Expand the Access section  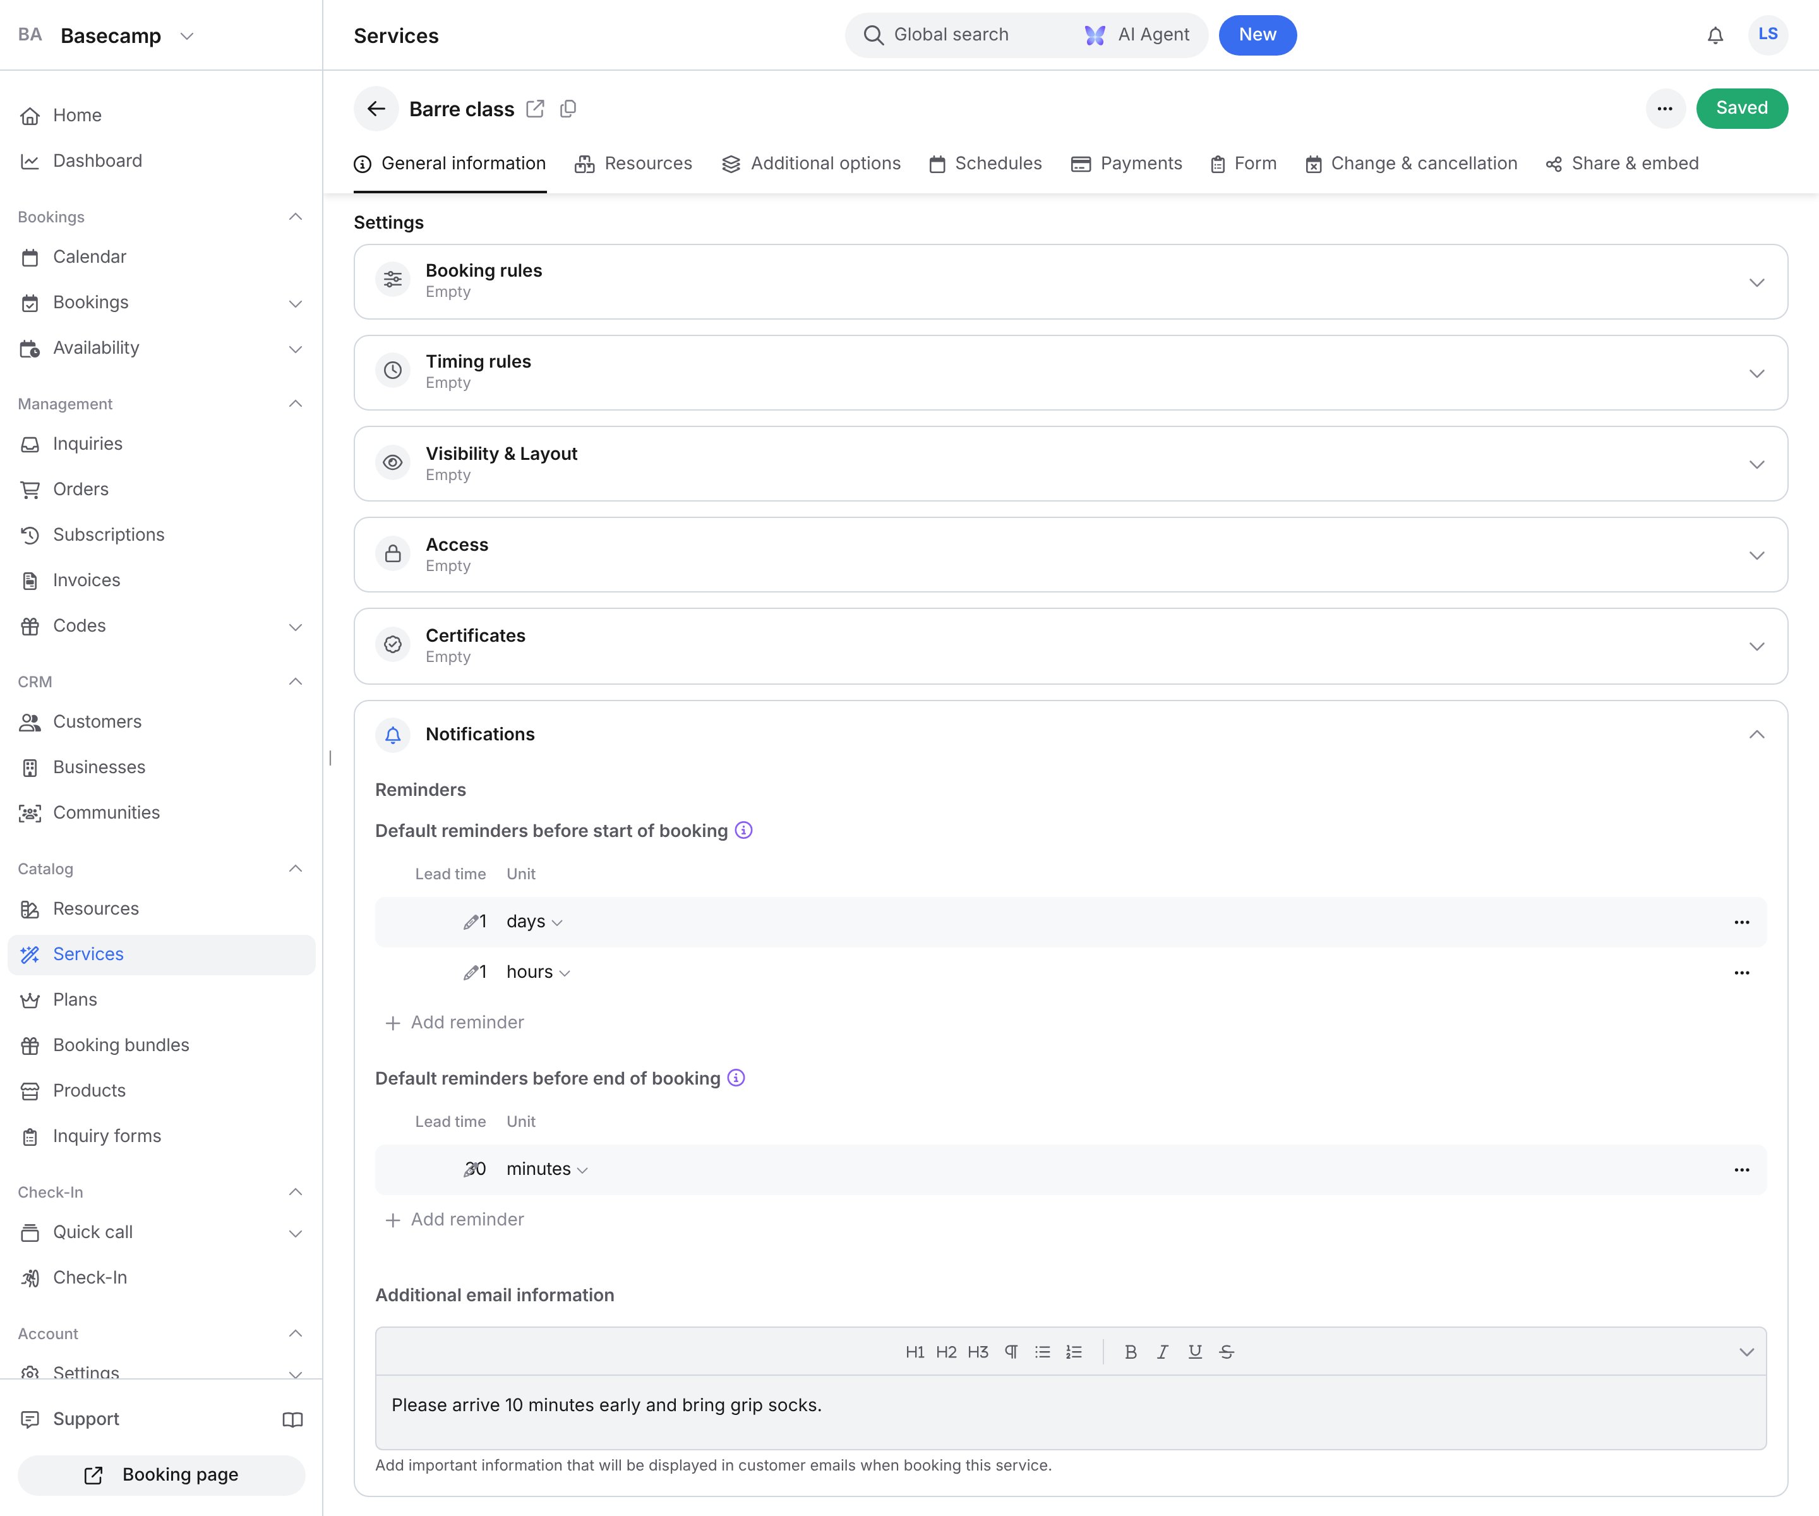coord(1071,555)
